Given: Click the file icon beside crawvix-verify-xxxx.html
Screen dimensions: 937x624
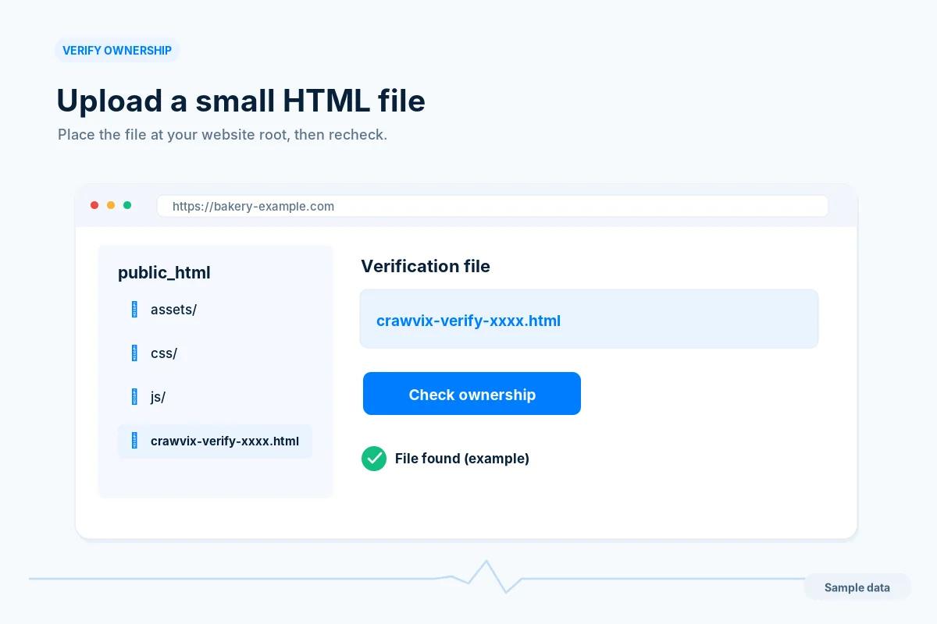Looking at the screenshot, I should tap(134, 441).
